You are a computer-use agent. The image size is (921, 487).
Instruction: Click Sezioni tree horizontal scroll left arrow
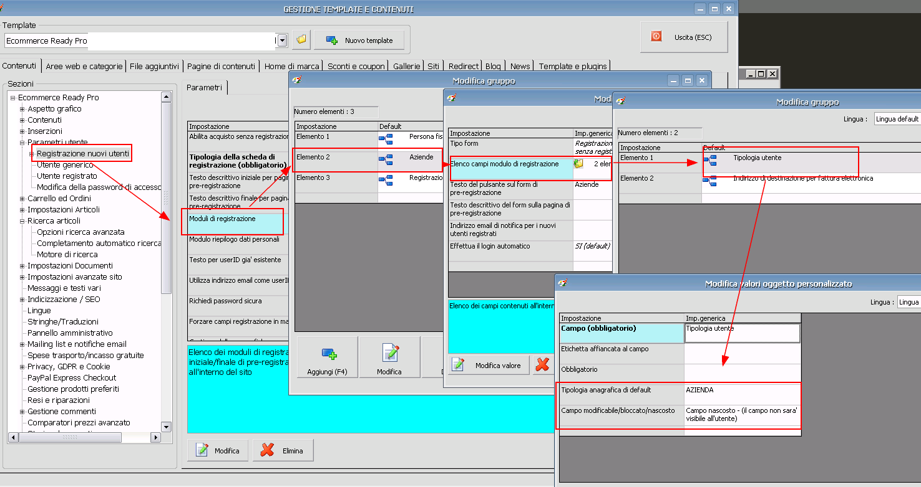[13, 437]
